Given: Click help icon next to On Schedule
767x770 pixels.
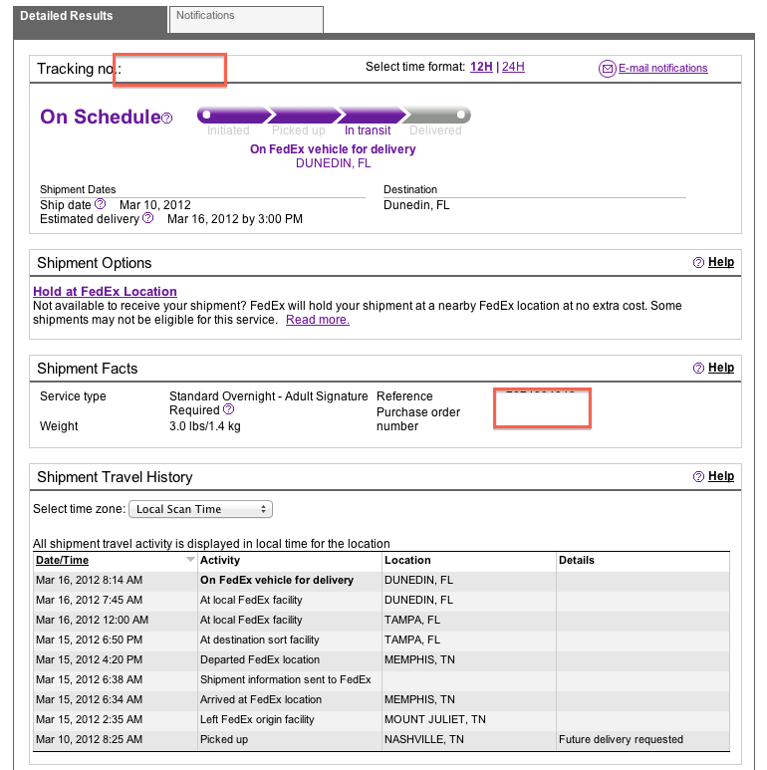Looking at the screenshot, I should tap(167, 118).
